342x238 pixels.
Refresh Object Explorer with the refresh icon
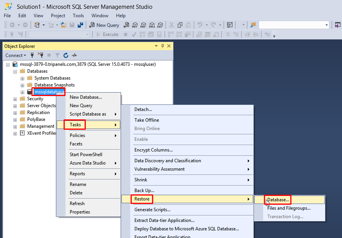pos(65,55)
